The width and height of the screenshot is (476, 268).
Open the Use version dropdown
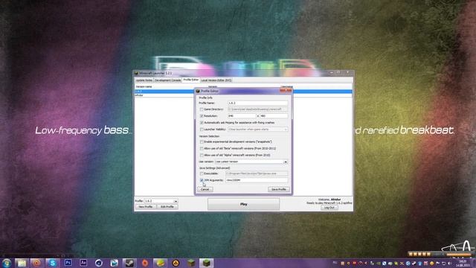coord(251,162)
